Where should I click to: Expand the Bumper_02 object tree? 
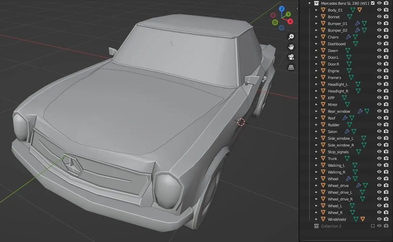click(316, 30)
